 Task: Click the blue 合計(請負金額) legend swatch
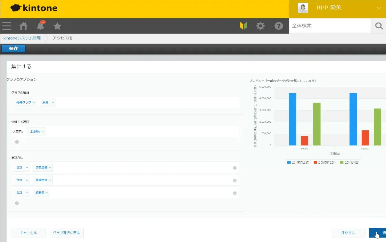(289, 162)
